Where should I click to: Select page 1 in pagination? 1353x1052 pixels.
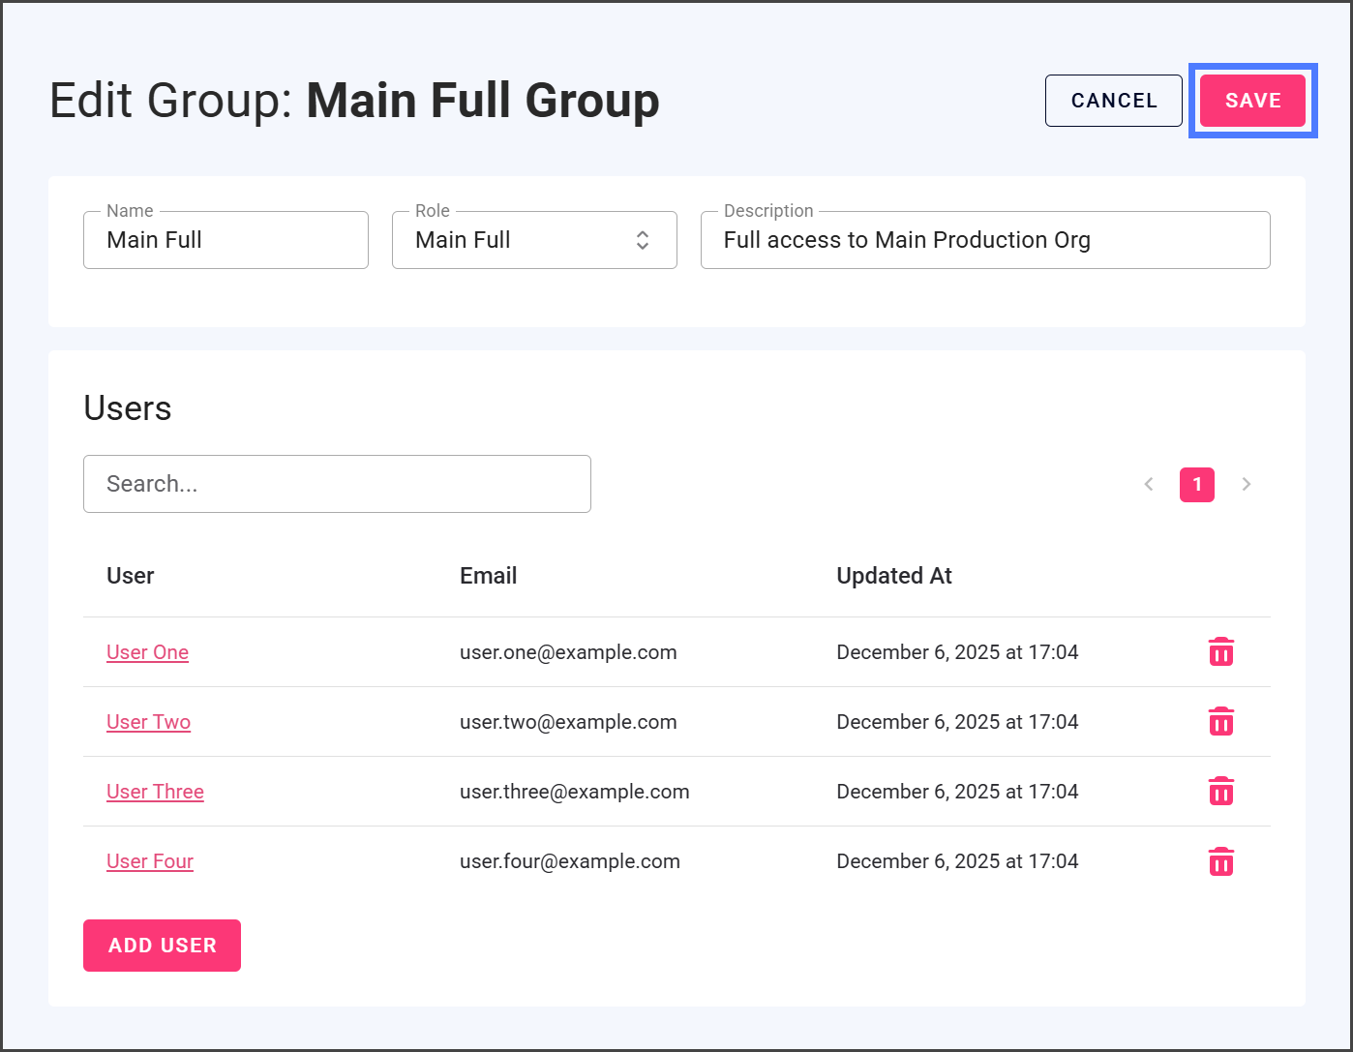click(x=1196, y=484)
